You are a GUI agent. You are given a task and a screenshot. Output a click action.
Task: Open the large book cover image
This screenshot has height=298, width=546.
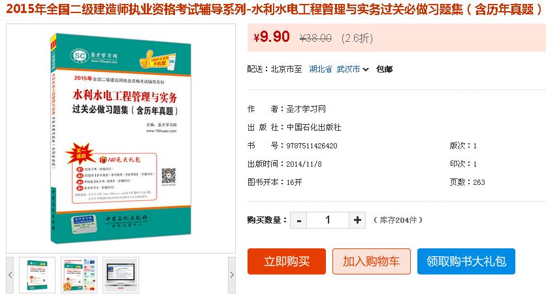coord(121,139)
